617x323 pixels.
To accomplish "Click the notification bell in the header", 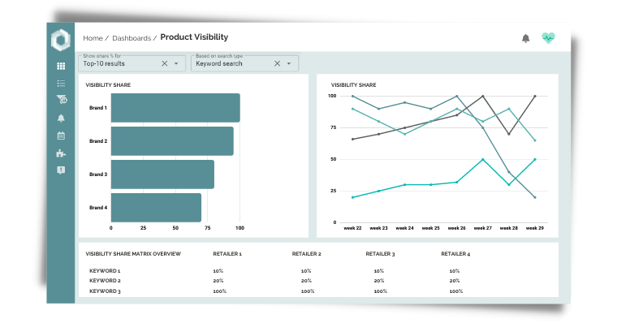I will [x=526, y=38].
